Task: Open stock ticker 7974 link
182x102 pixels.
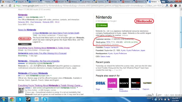Action: (x=108, y=42)
